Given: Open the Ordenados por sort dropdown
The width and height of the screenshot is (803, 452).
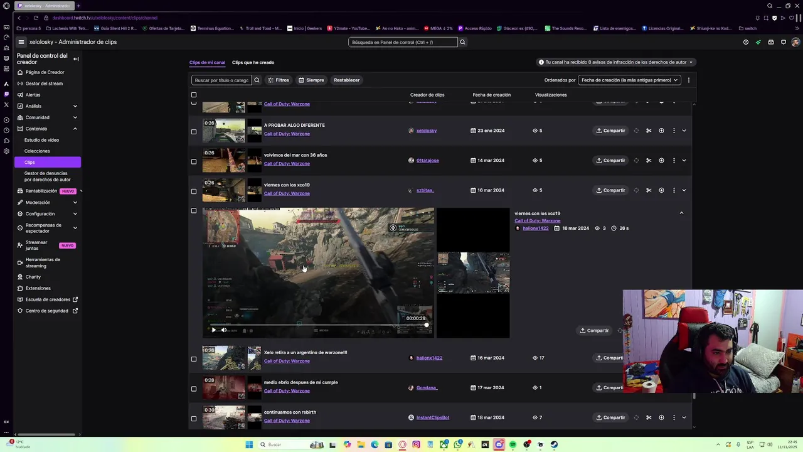Looking at the screenshot, I should click(629, 80).
